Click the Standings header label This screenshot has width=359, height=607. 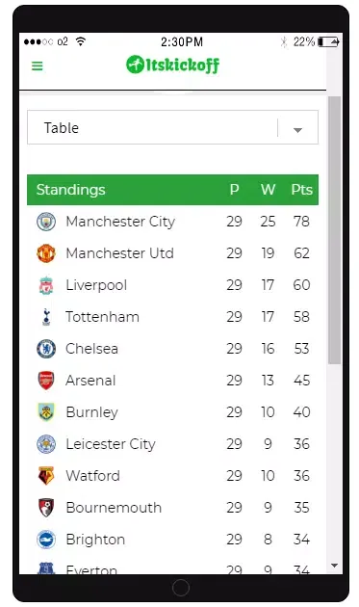71,190
